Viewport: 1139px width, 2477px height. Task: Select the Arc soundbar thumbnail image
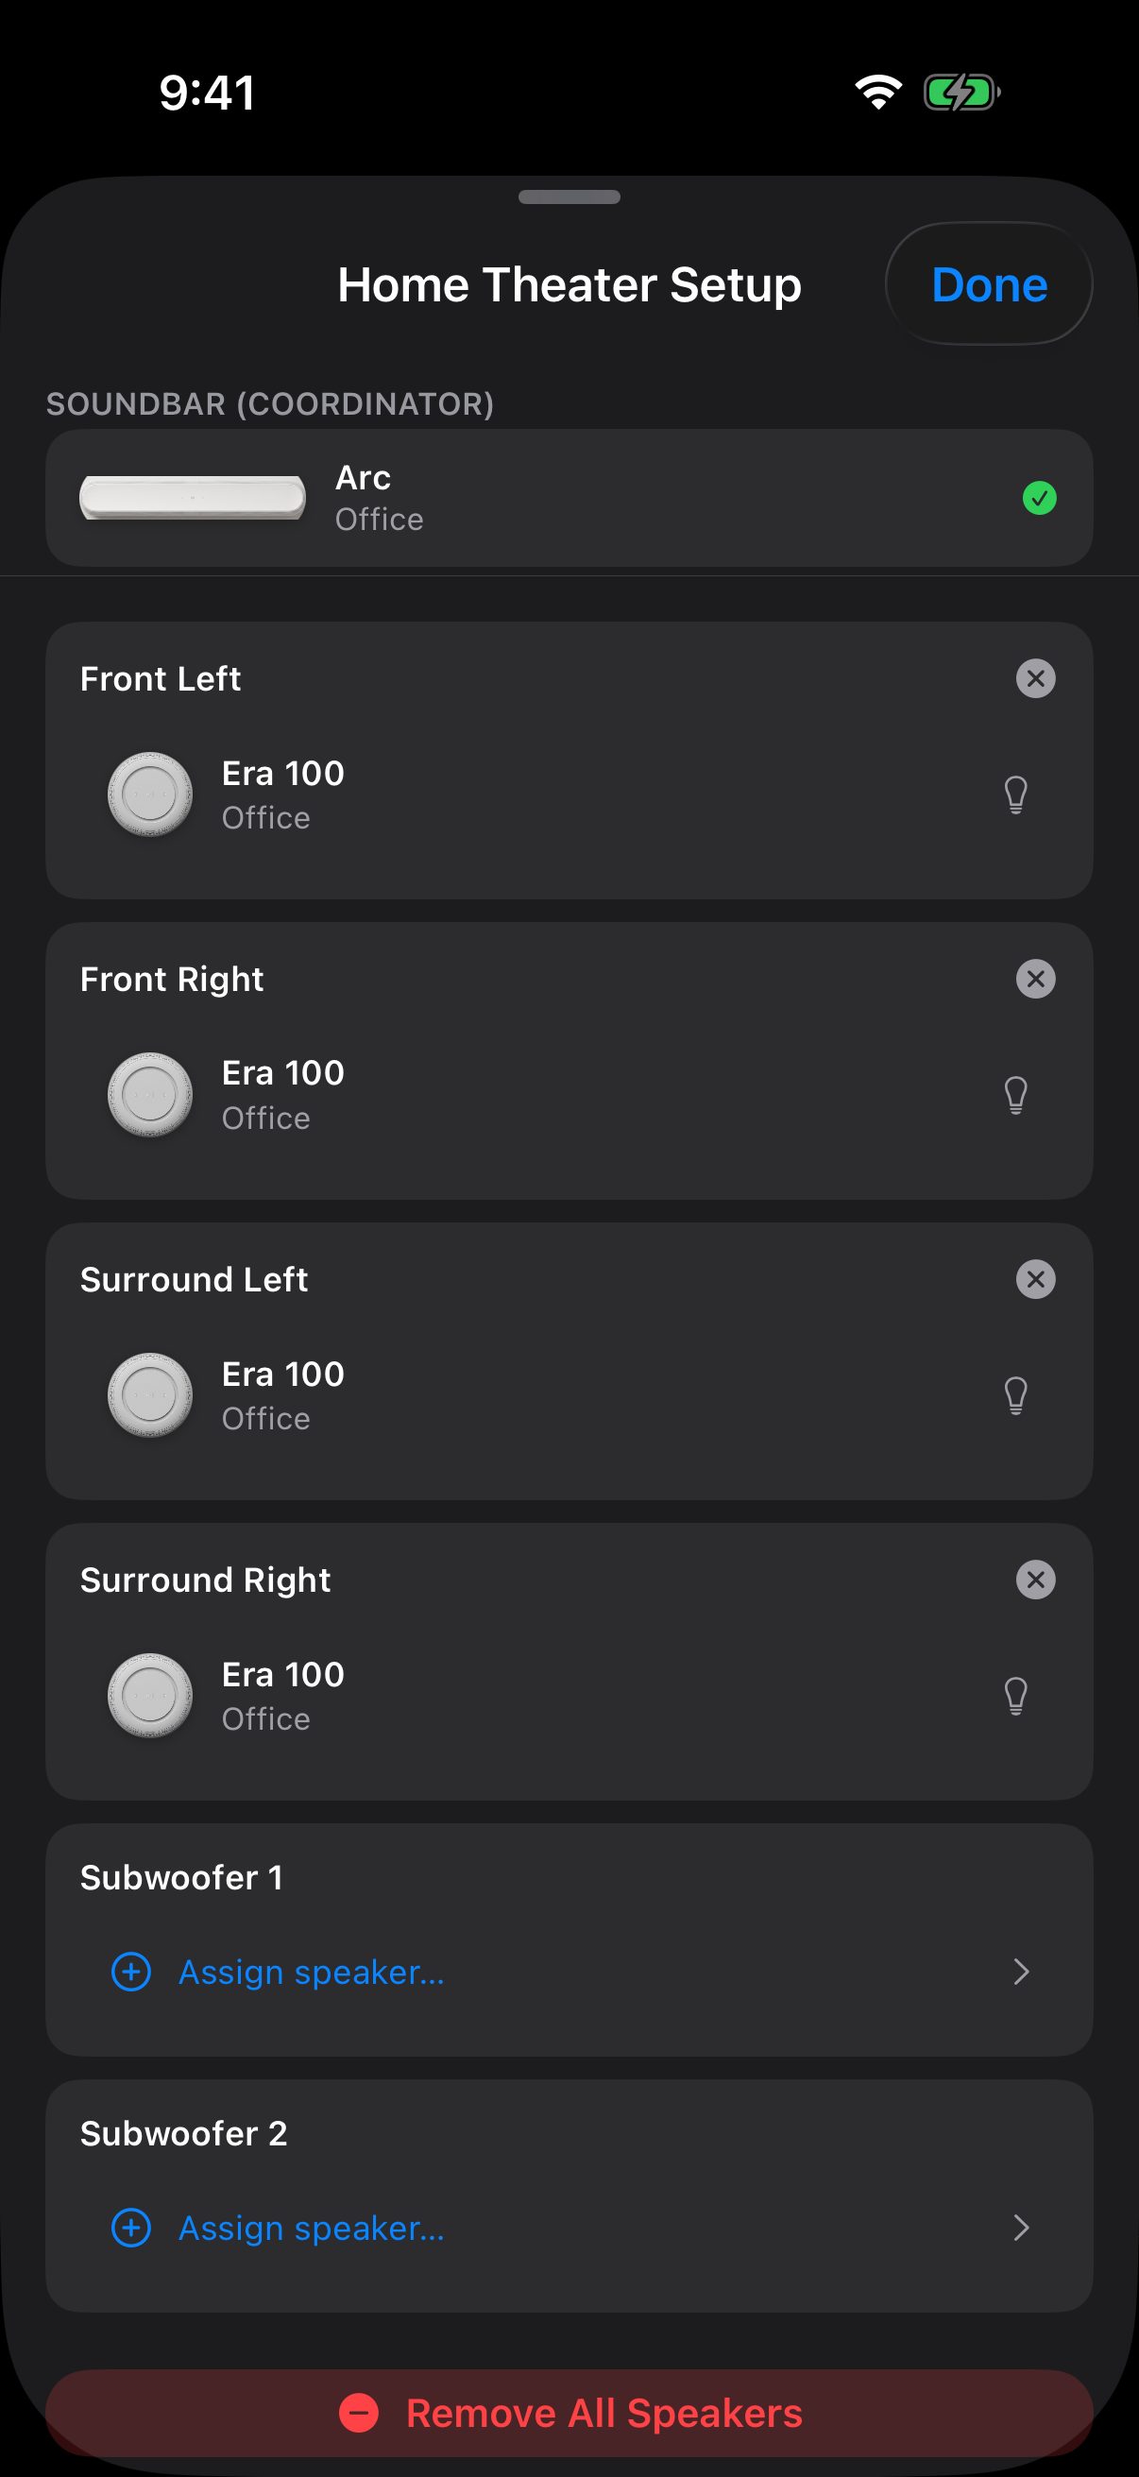click(x=193, y=498)
